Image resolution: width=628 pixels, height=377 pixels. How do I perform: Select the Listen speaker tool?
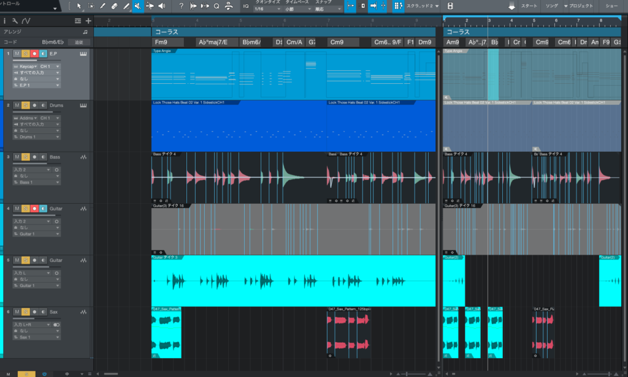(161, 6)
